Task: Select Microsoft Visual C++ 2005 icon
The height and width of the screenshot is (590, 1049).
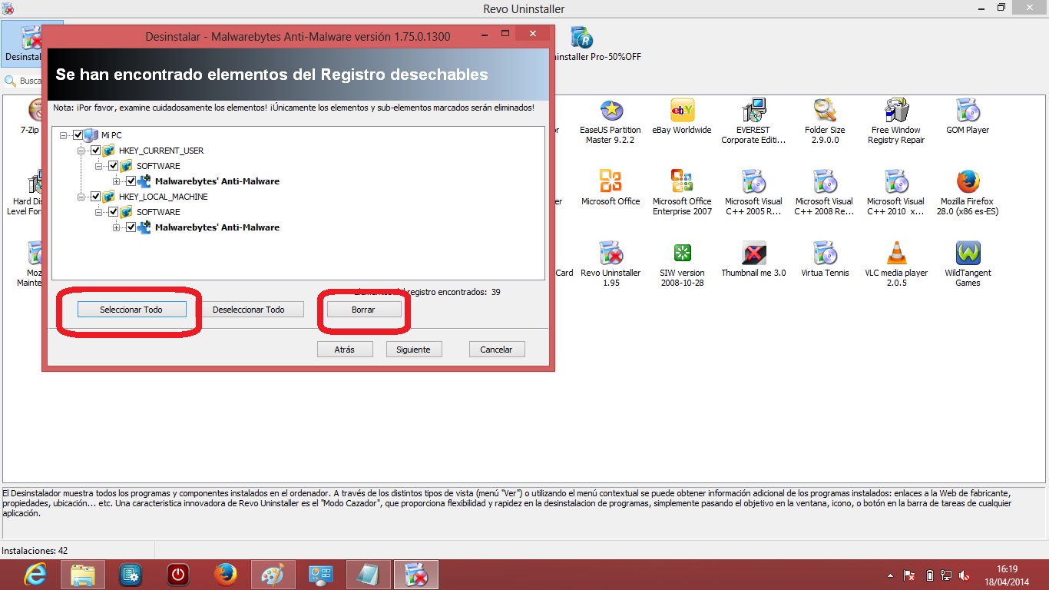Action: (x=753, y=182)
